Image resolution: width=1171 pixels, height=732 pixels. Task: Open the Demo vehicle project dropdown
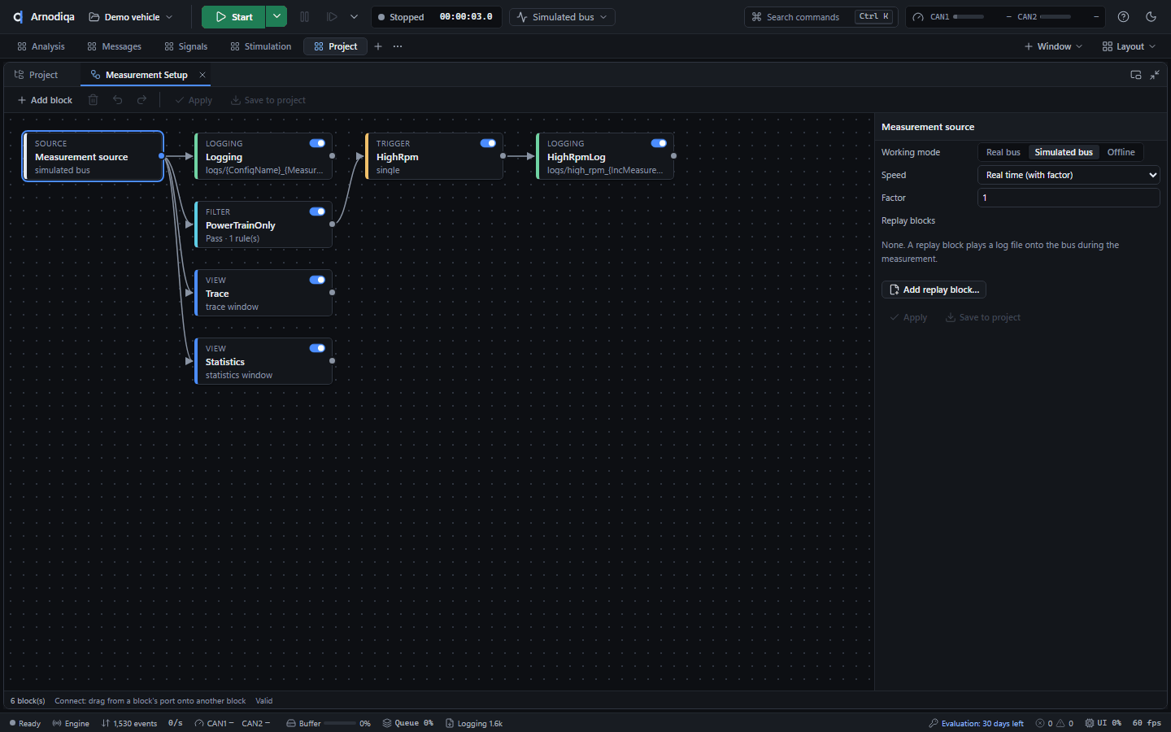130,17
